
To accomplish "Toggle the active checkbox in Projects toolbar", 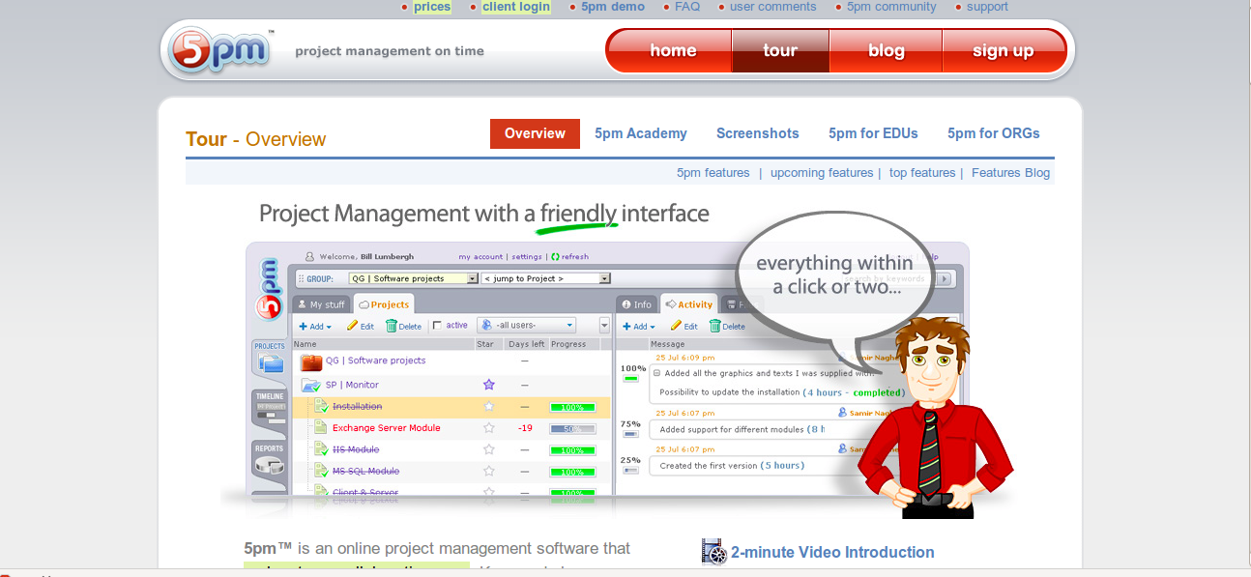I will 438,326.
